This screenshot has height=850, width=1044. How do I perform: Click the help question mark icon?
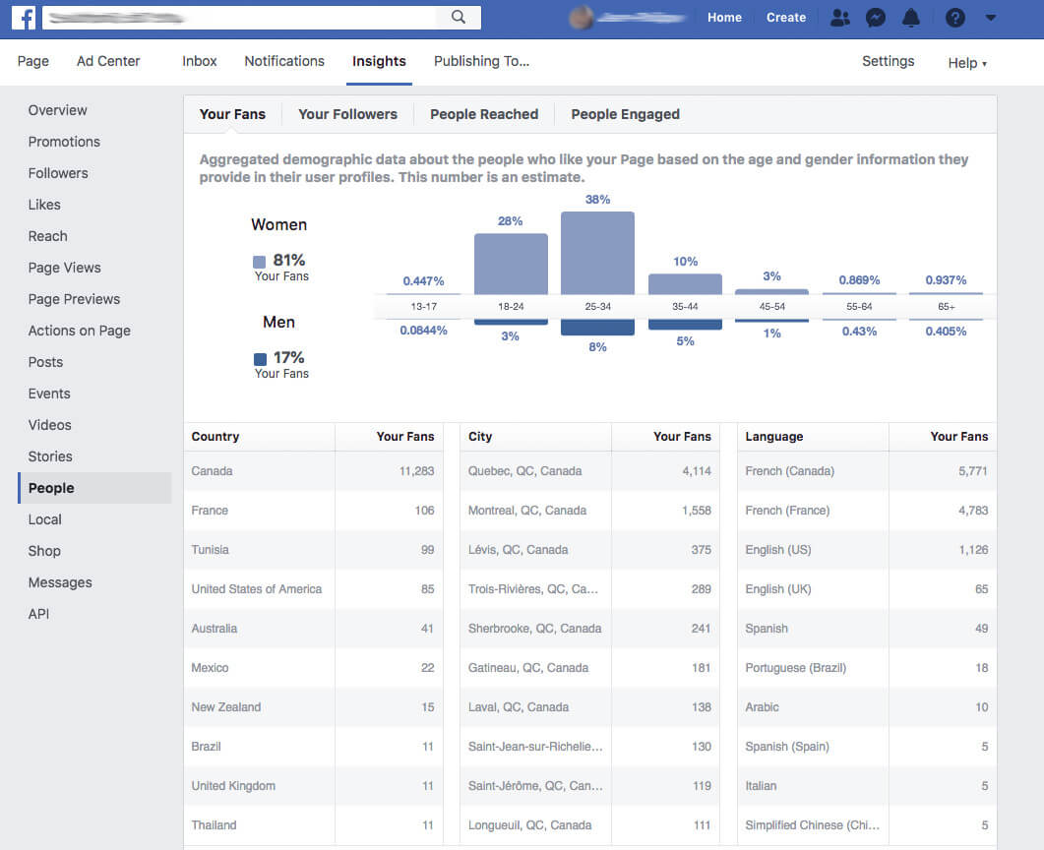click(x=954, y=18)
